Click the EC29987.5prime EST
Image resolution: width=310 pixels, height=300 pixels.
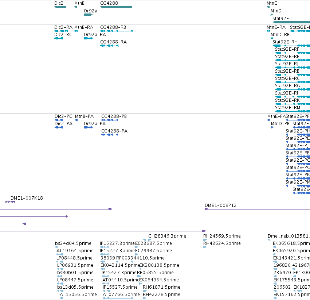pyautogui.click(x=137, y=254)
